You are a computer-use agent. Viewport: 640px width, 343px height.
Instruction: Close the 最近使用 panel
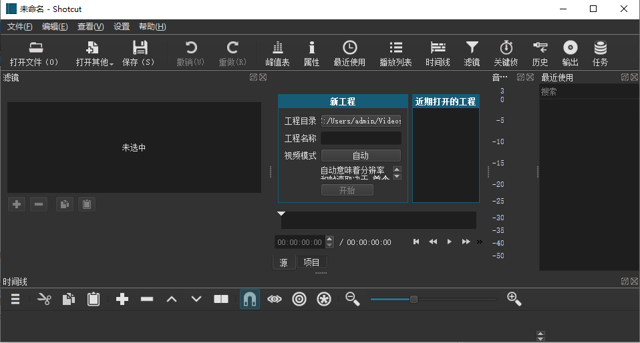634,77
